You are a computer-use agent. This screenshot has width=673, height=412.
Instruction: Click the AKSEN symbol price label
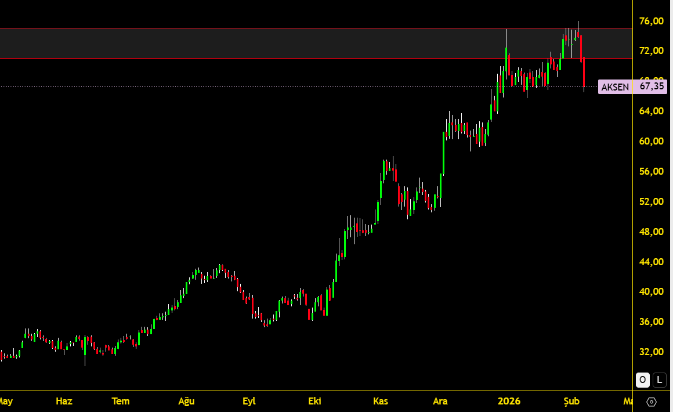(615, 87)
